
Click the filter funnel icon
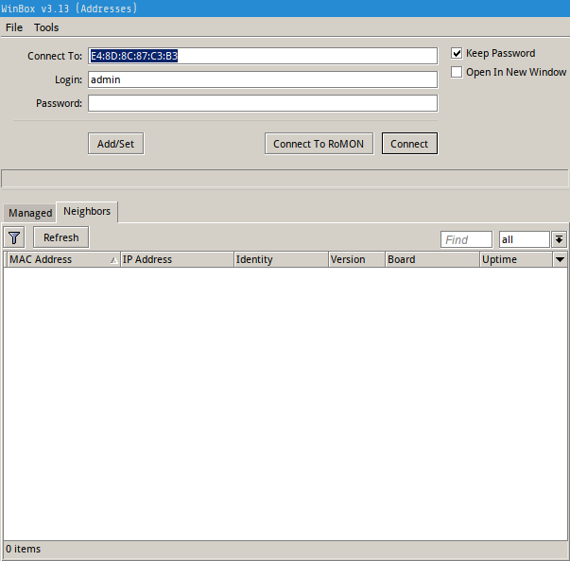(14, 237)
